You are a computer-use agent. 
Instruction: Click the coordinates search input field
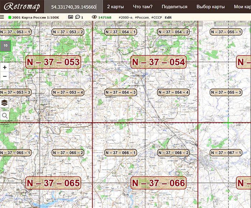pyautogui.click(x=73, y=7)
